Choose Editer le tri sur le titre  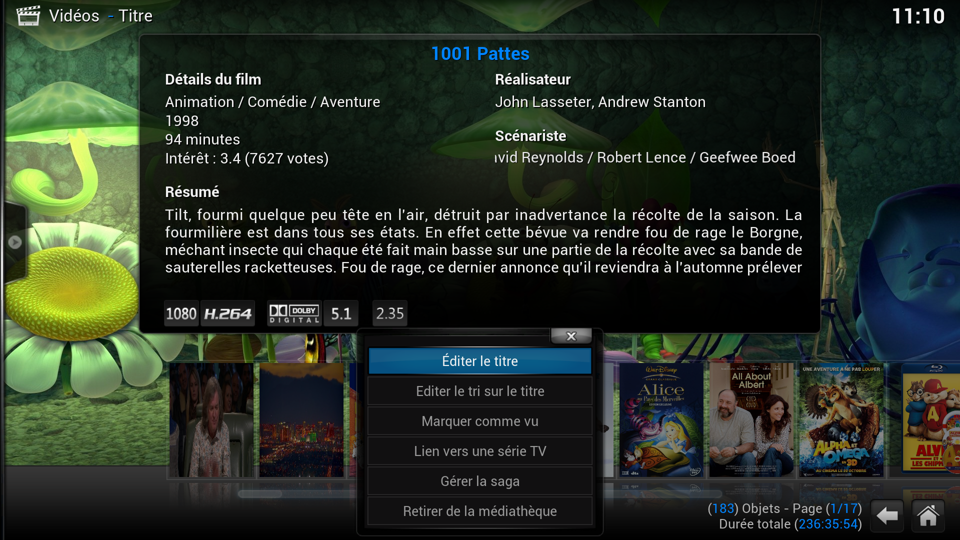[x=480, y=391]
